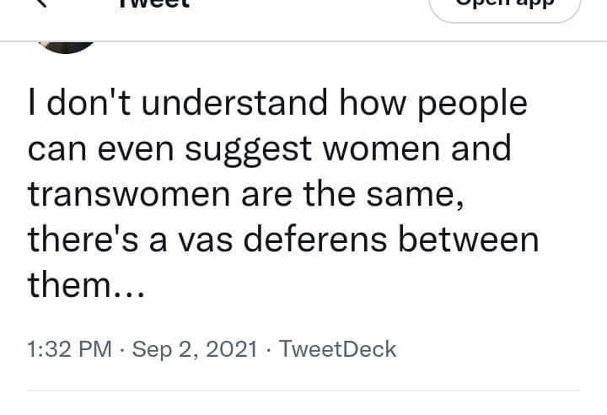This screenshot has height=415, width=607.
Task: Click the header divider line
Action: 303,41
